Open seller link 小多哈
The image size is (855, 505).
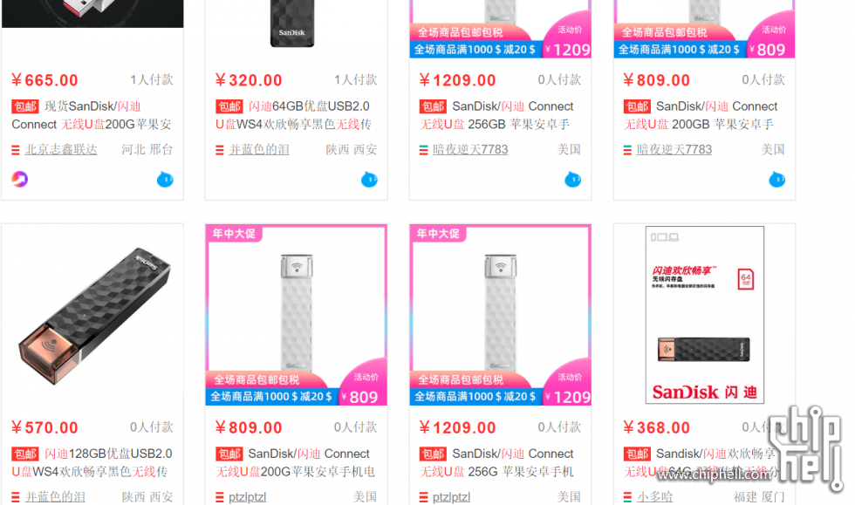click(x=655, y=497)
